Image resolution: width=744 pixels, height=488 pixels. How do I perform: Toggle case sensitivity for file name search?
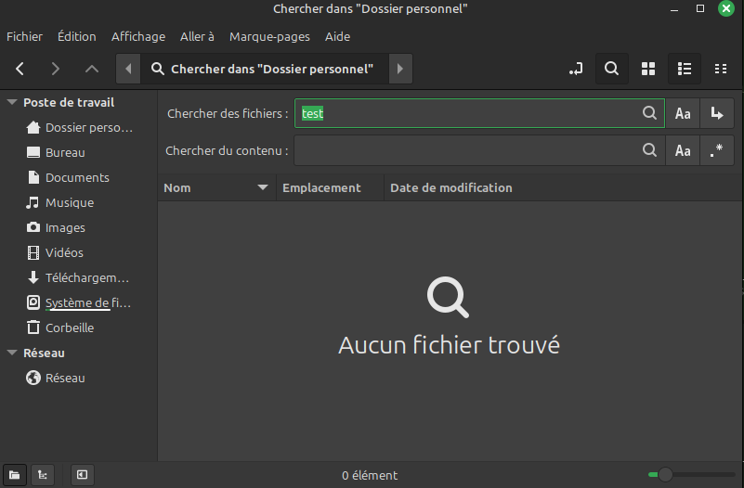pyautogui.click(x=683, y=113)
